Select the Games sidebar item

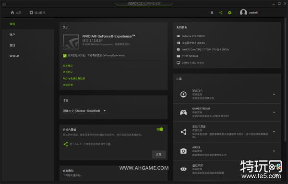(12, 45)
